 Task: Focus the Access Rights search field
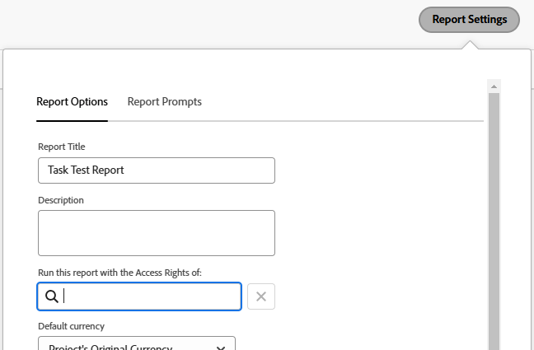pos(148,296)
